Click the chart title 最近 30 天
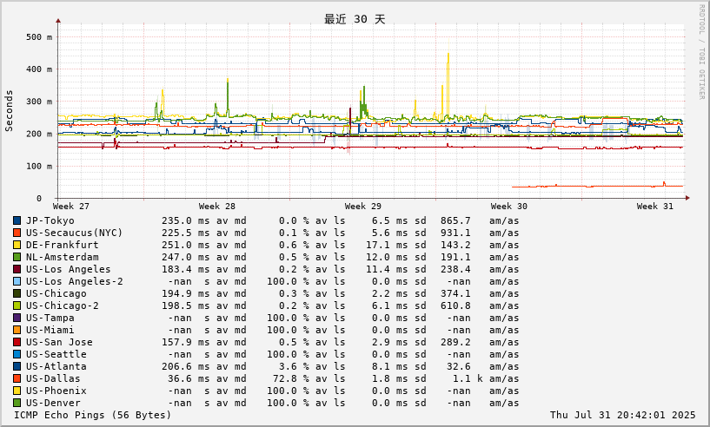 [x=355, y=19]
